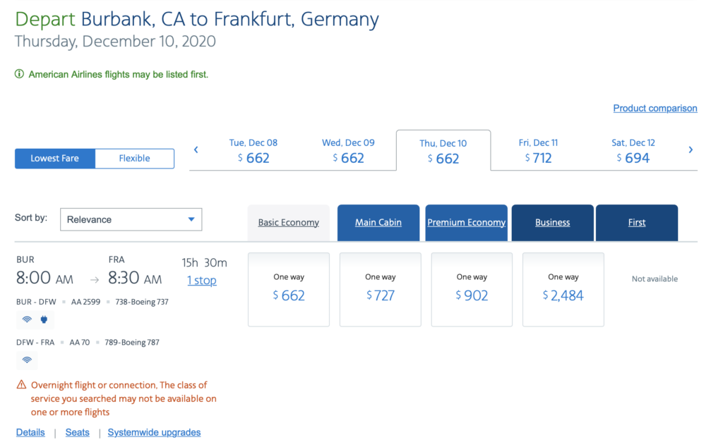Click the right arrow to see later dates
723x447 pixels.
pyautogui.click(x=691, y=149)
